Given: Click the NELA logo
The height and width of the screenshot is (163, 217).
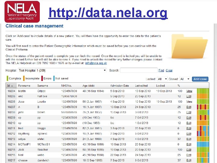Looking at the screenshot, I should click(x=22, y=12).
